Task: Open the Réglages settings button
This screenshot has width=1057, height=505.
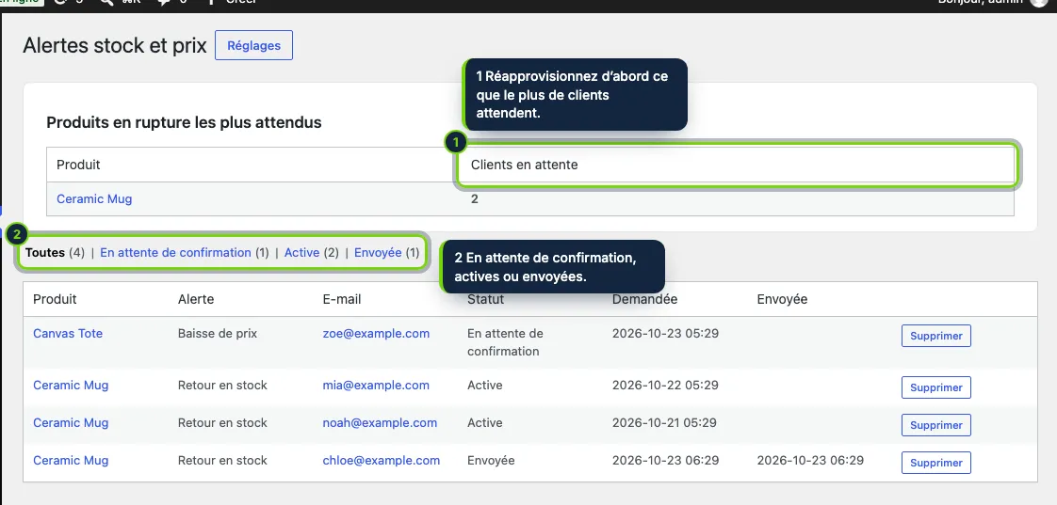Action: 253,45
